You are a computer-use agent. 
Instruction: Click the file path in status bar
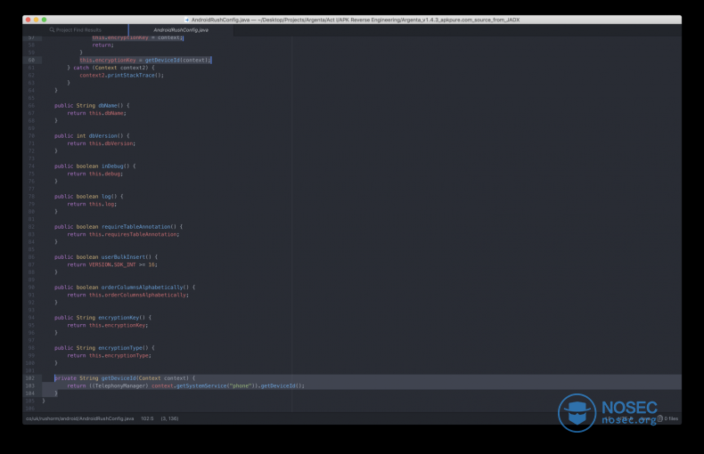point(80,418)
